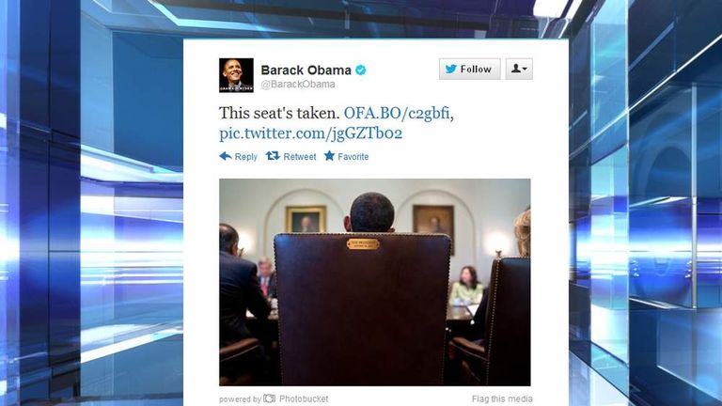Click the Barack Obama display name

point(306,70)
